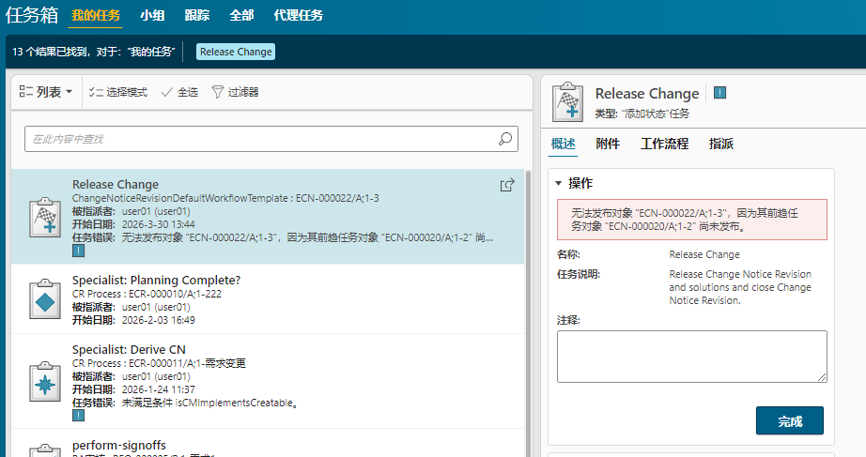Click the 在此内容中查找 search field

point(258,139)
